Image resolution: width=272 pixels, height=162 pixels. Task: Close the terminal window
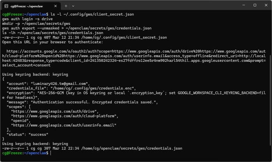[265, 5]
